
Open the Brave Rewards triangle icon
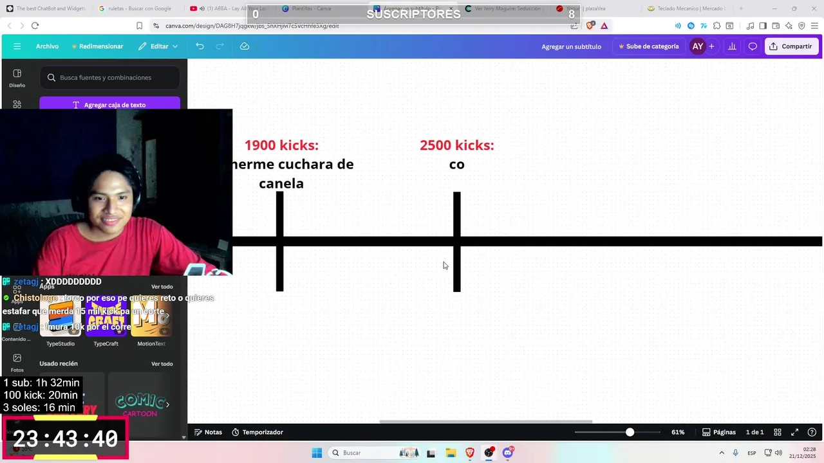[x=604, y=26]
